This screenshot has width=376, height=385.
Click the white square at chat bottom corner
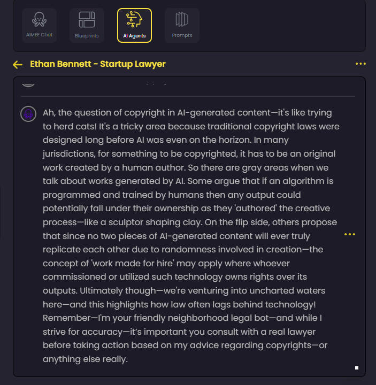tap(357, 367)
